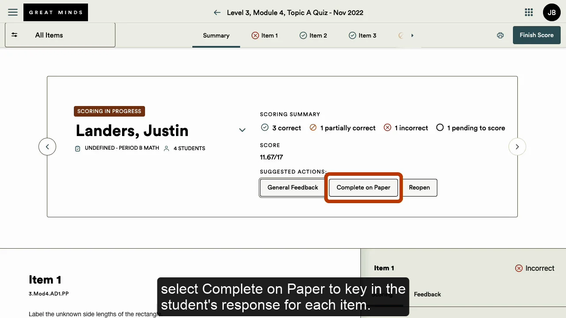The image size is (566, 318).
Task: Click the Scoring In Progress status badge
Action: point(109,111)
